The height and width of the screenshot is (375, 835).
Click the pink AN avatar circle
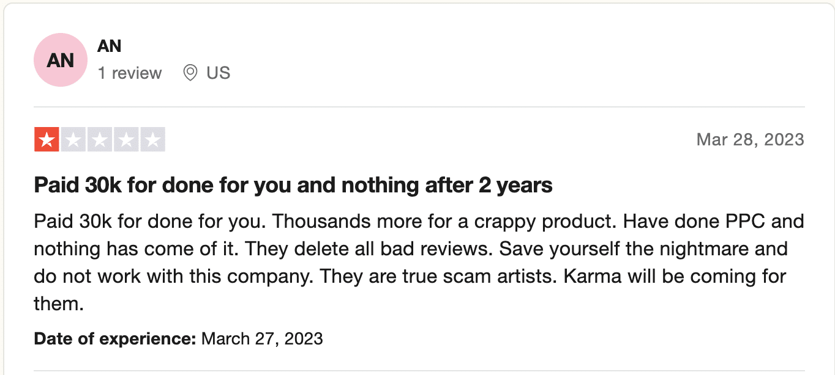60,60
